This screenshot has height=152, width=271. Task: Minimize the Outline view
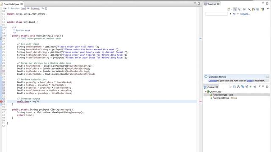[263, 86]
